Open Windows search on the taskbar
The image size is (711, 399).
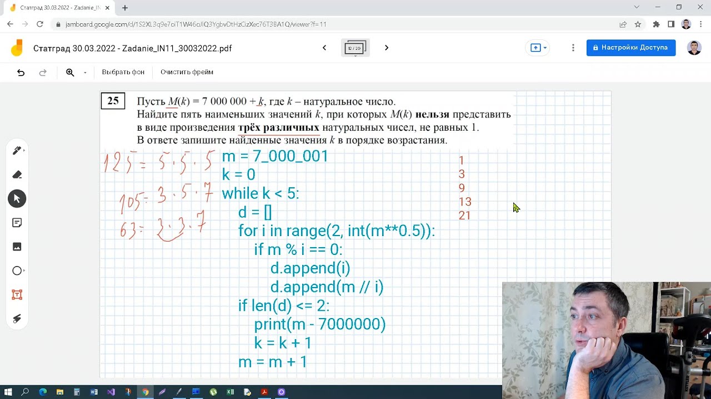[x=25, y=392]
